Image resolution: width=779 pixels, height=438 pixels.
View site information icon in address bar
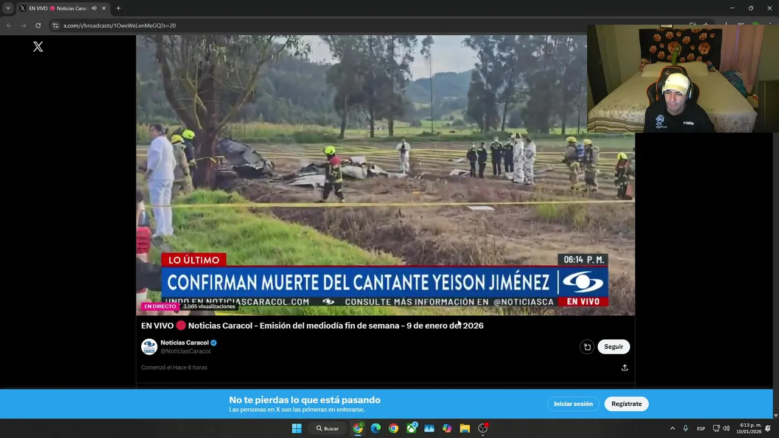55,26
